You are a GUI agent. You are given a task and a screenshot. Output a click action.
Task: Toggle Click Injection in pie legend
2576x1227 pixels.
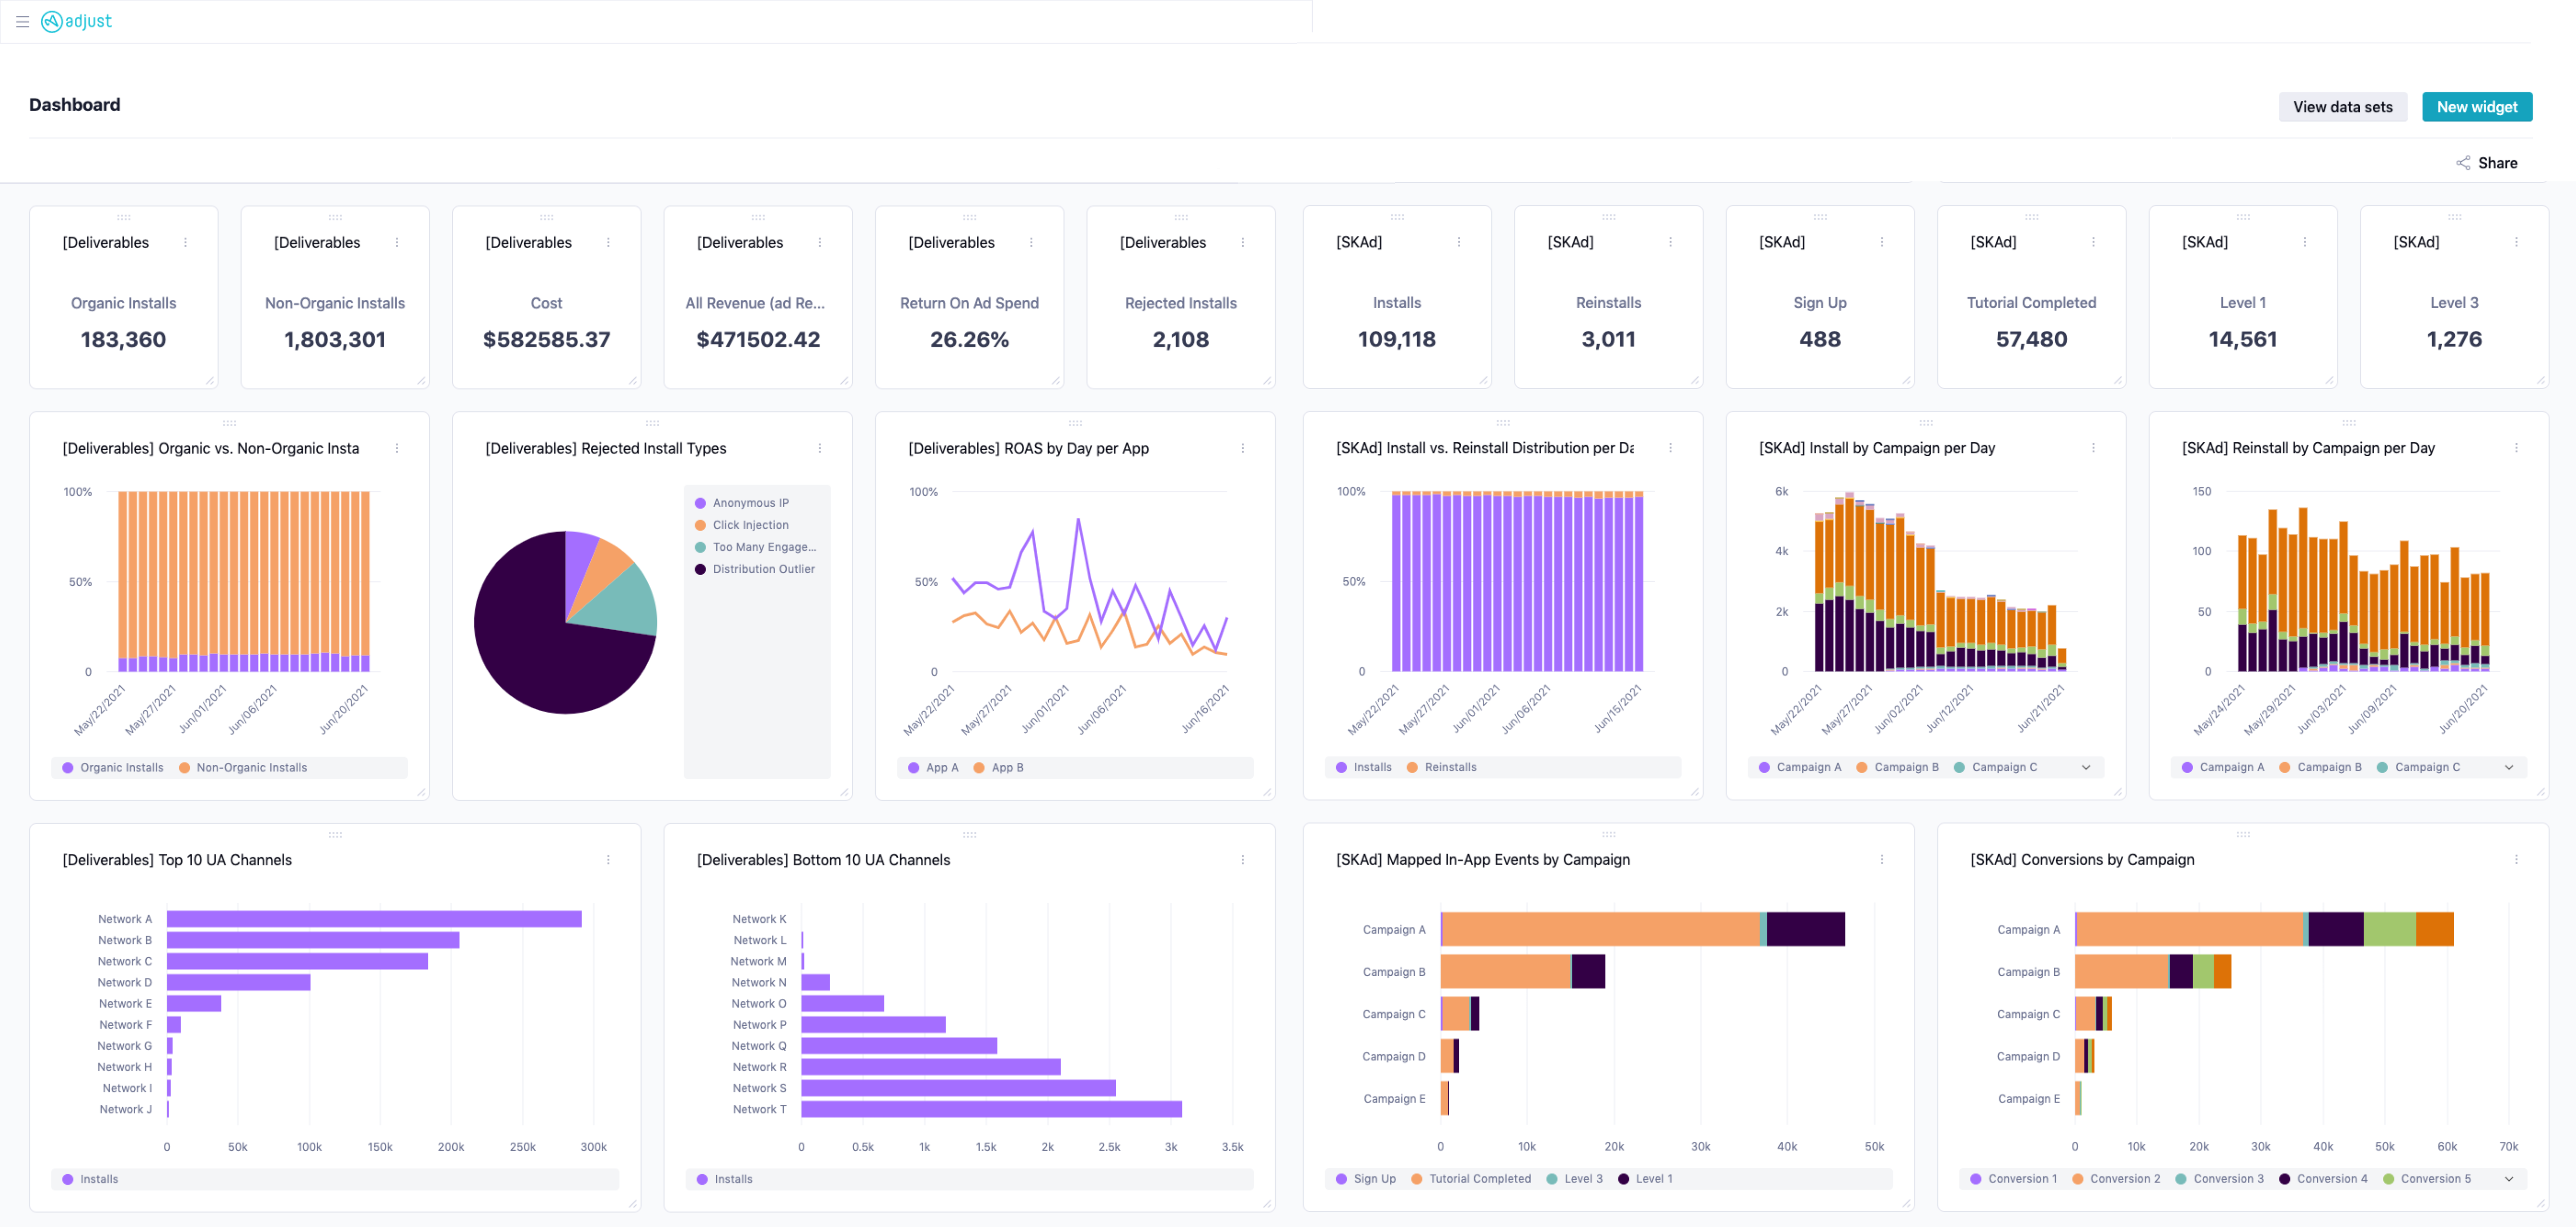(x=741, y=525)
